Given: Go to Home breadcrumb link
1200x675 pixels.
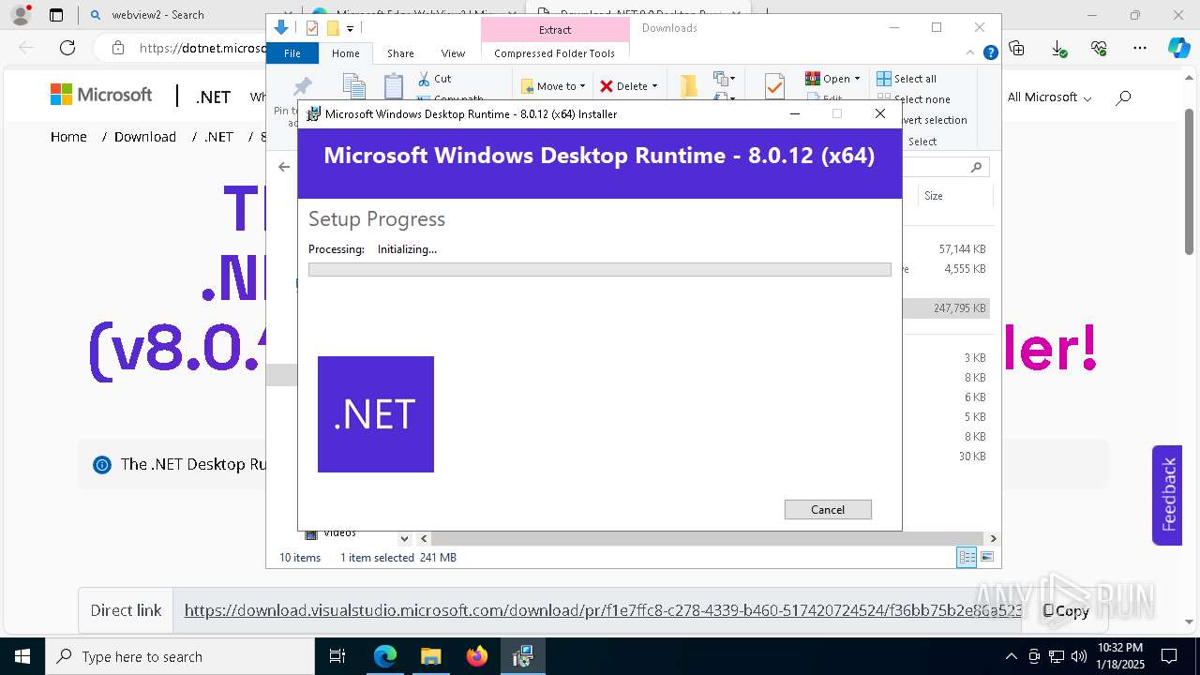Looking at the screenshot, I should [x=68, y=137].
